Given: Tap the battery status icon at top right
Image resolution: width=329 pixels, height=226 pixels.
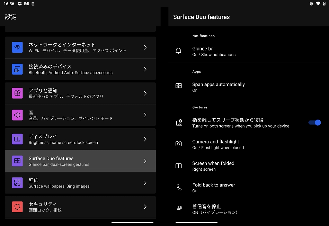Looking at the screenshot, I should pyautogui.click(x=324, y=4).
